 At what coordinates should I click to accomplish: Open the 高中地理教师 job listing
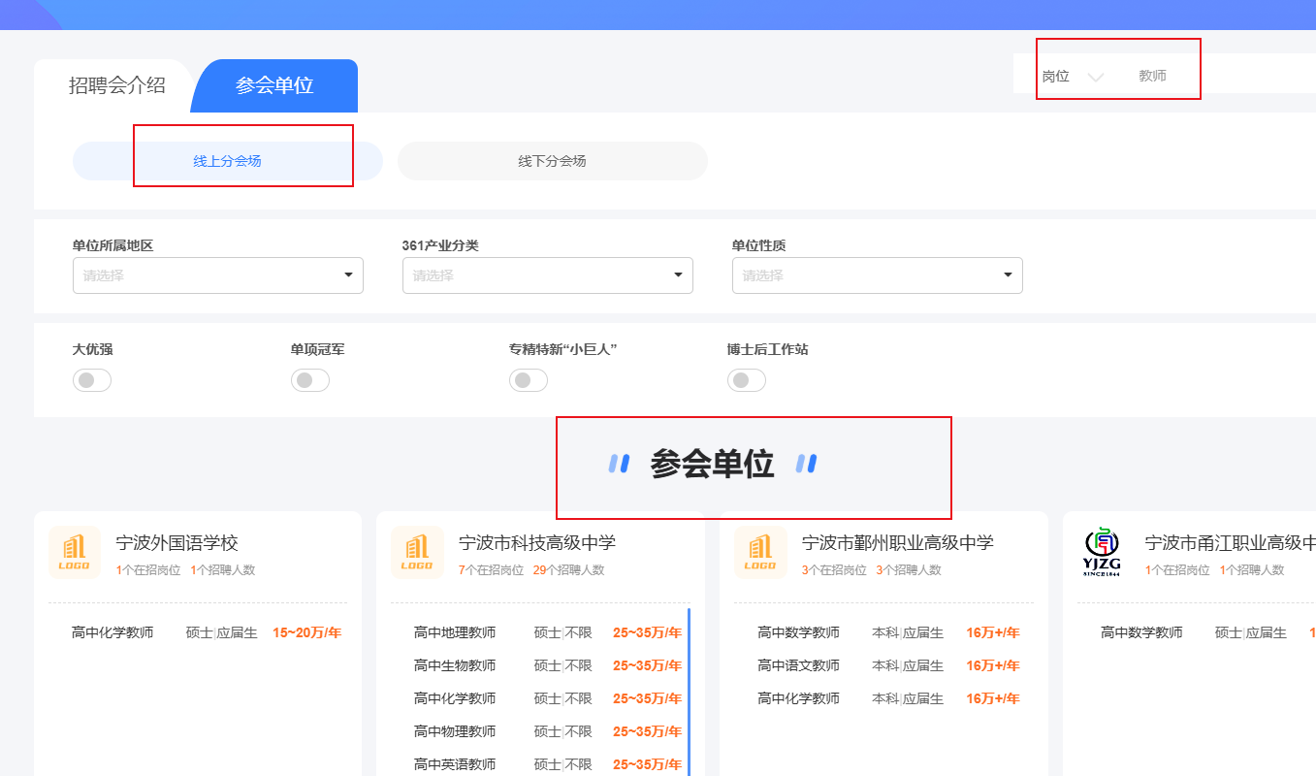[x=455, y=632]
